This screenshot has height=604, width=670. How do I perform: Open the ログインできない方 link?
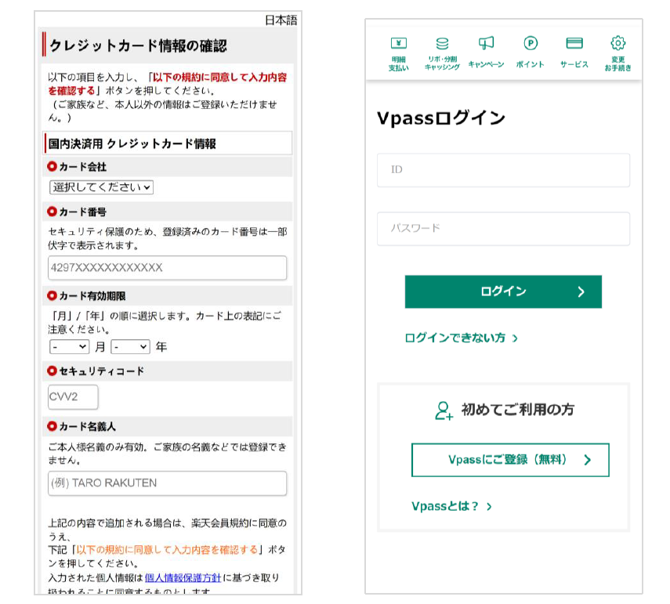[x=461, y=338]
